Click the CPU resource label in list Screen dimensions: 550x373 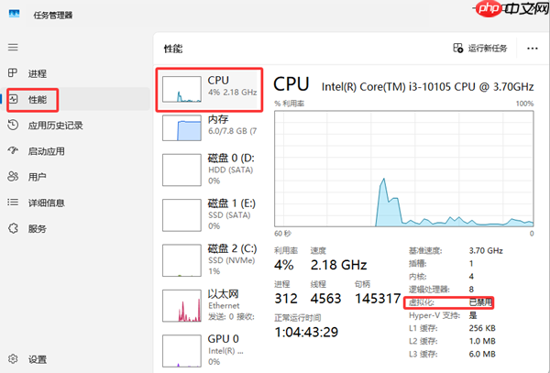pos(218,81)
